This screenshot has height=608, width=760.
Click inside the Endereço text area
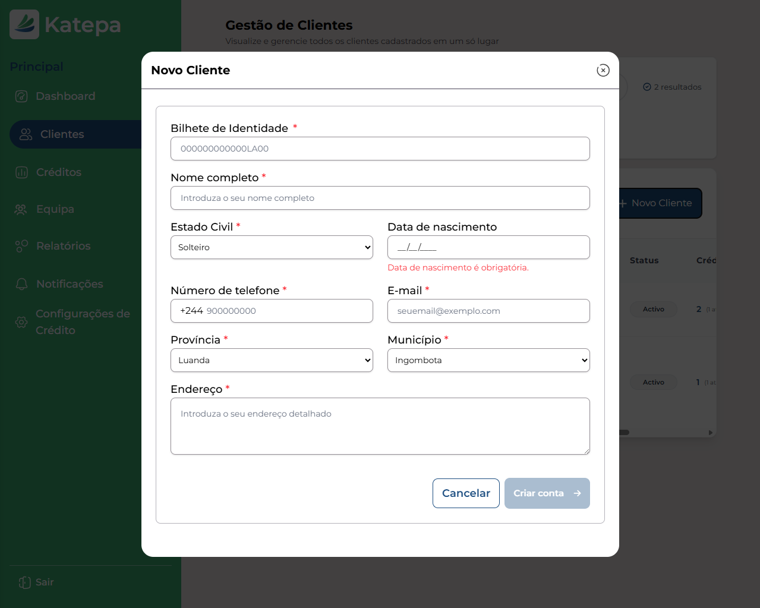coord(380,426)
